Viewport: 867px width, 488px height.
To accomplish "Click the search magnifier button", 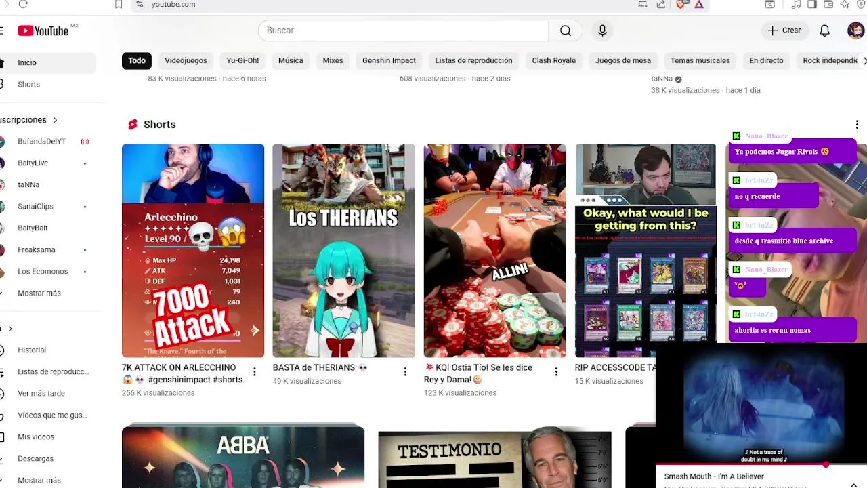I will [x=566, y=30].
